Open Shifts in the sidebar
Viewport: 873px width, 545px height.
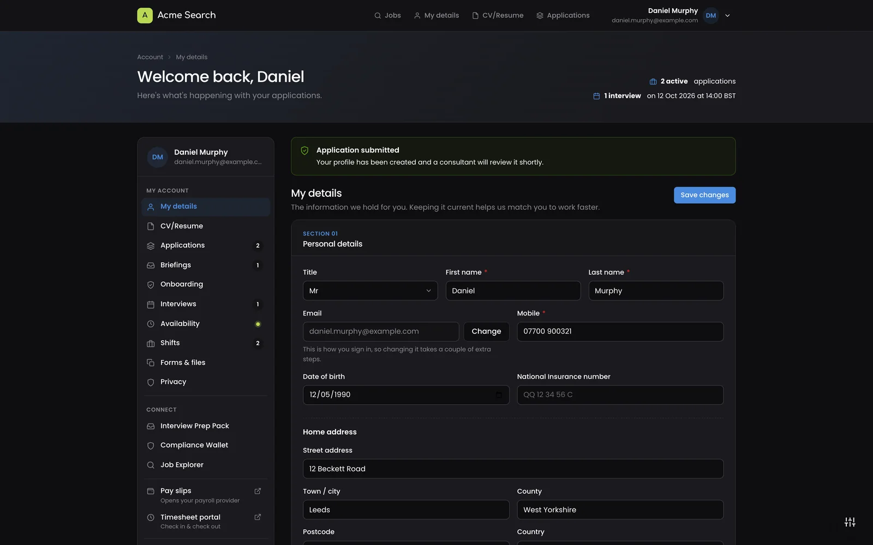[x=206, y=343]
